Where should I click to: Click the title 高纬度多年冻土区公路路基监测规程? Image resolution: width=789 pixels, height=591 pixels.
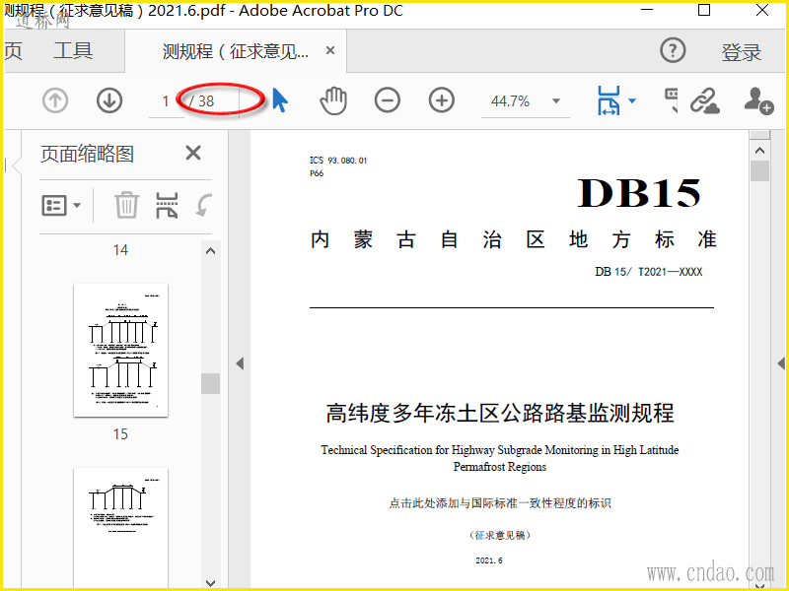click(x=500, y=413)
